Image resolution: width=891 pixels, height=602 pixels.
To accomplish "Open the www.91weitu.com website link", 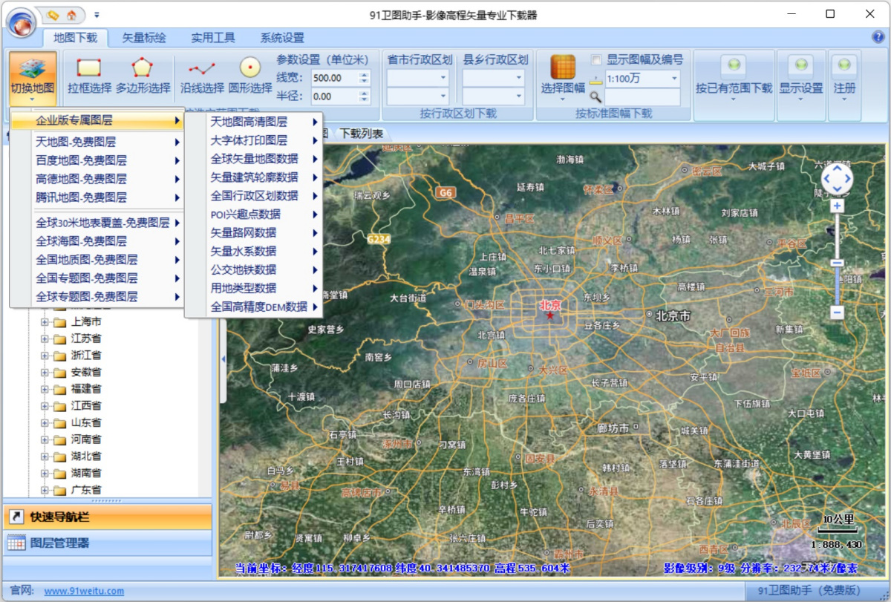I will 84,591.
